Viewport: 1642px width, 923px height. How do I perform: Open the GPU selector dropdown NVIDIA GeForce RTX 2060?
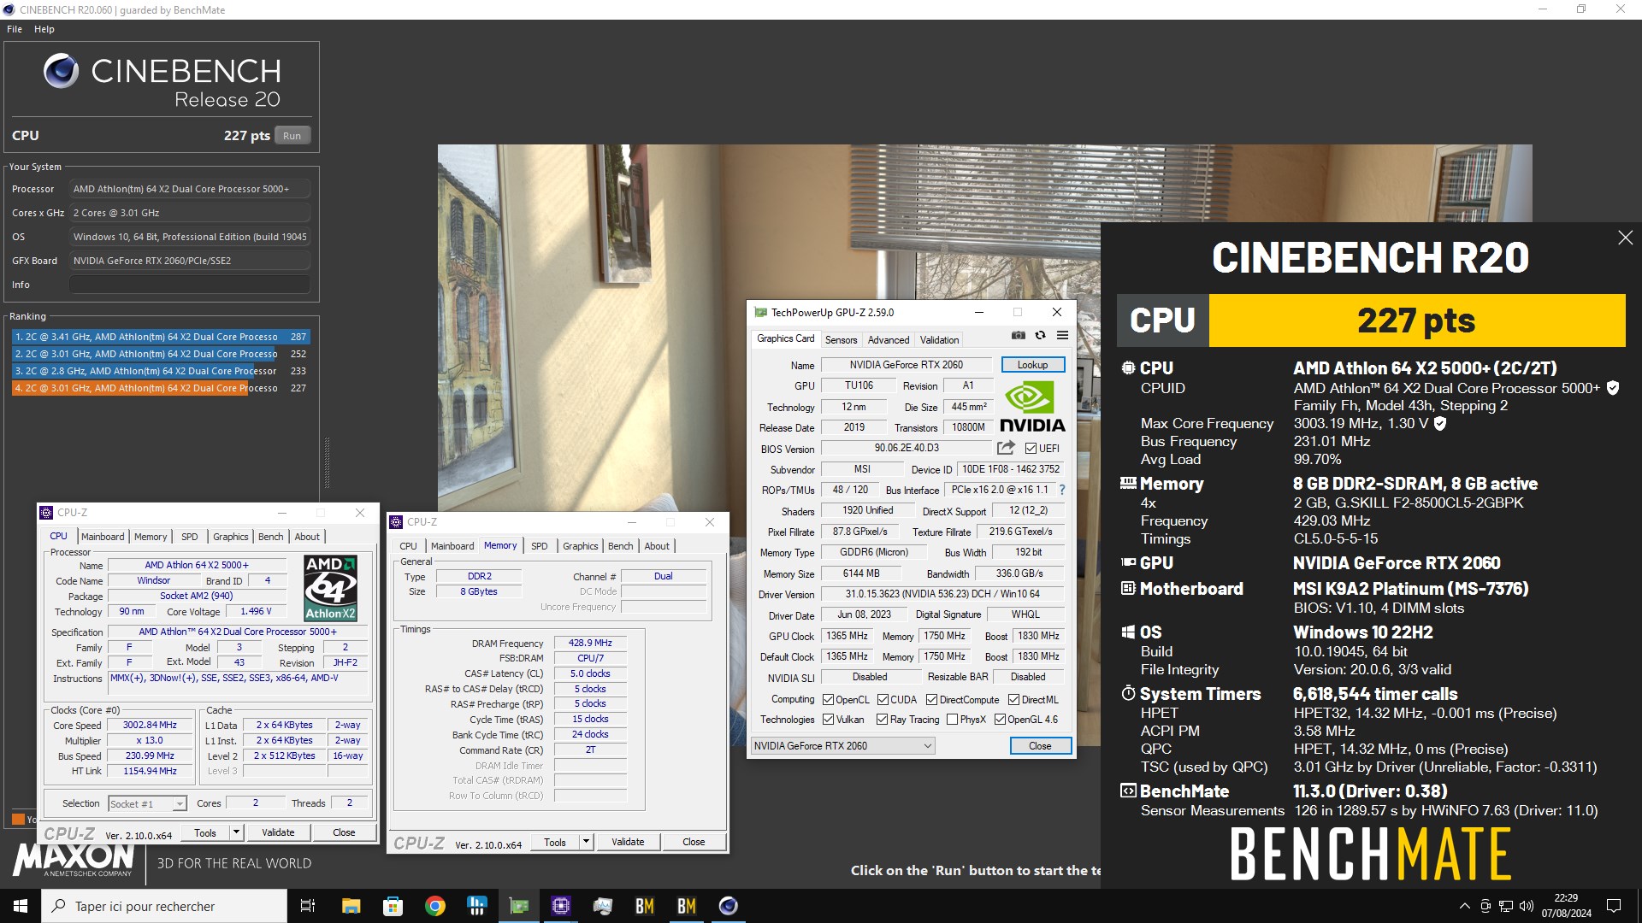pos(842,746)
